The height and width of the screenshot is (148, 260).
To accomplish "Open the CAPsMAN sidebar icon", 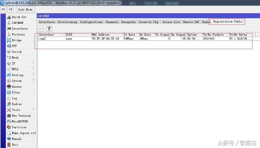I will pyautogui.click(x=9, y=23).
